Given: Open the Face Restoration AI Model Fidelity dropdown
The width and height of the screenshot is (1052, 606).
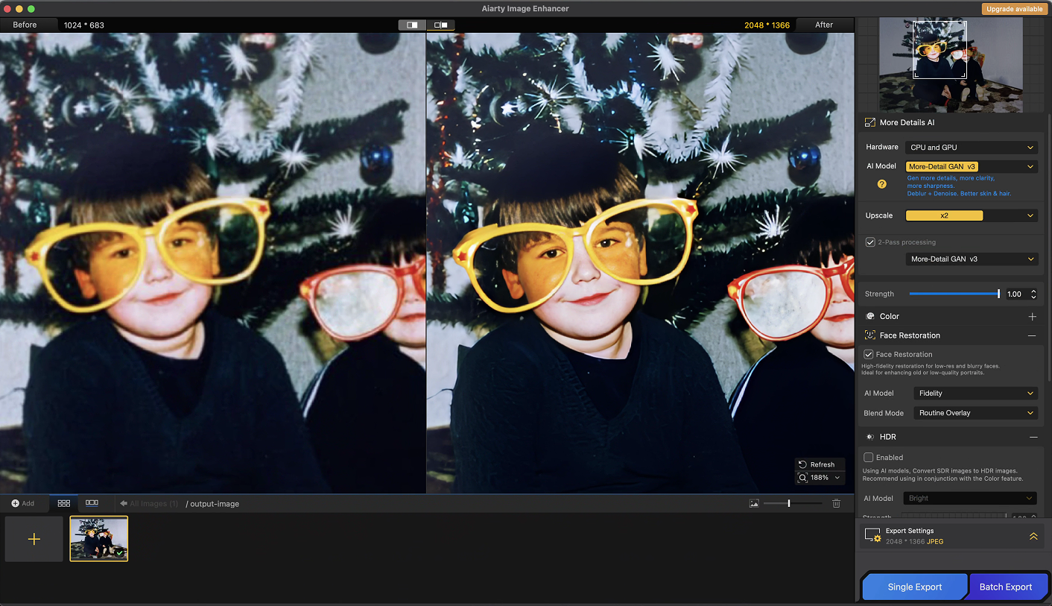Looking at the screenshot, I should pyautogui.click(x=976, y=394).
